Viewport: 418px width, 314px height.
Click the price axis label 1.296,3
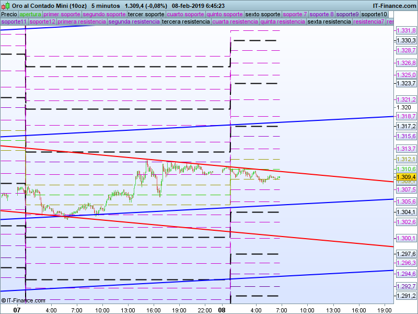406,263
